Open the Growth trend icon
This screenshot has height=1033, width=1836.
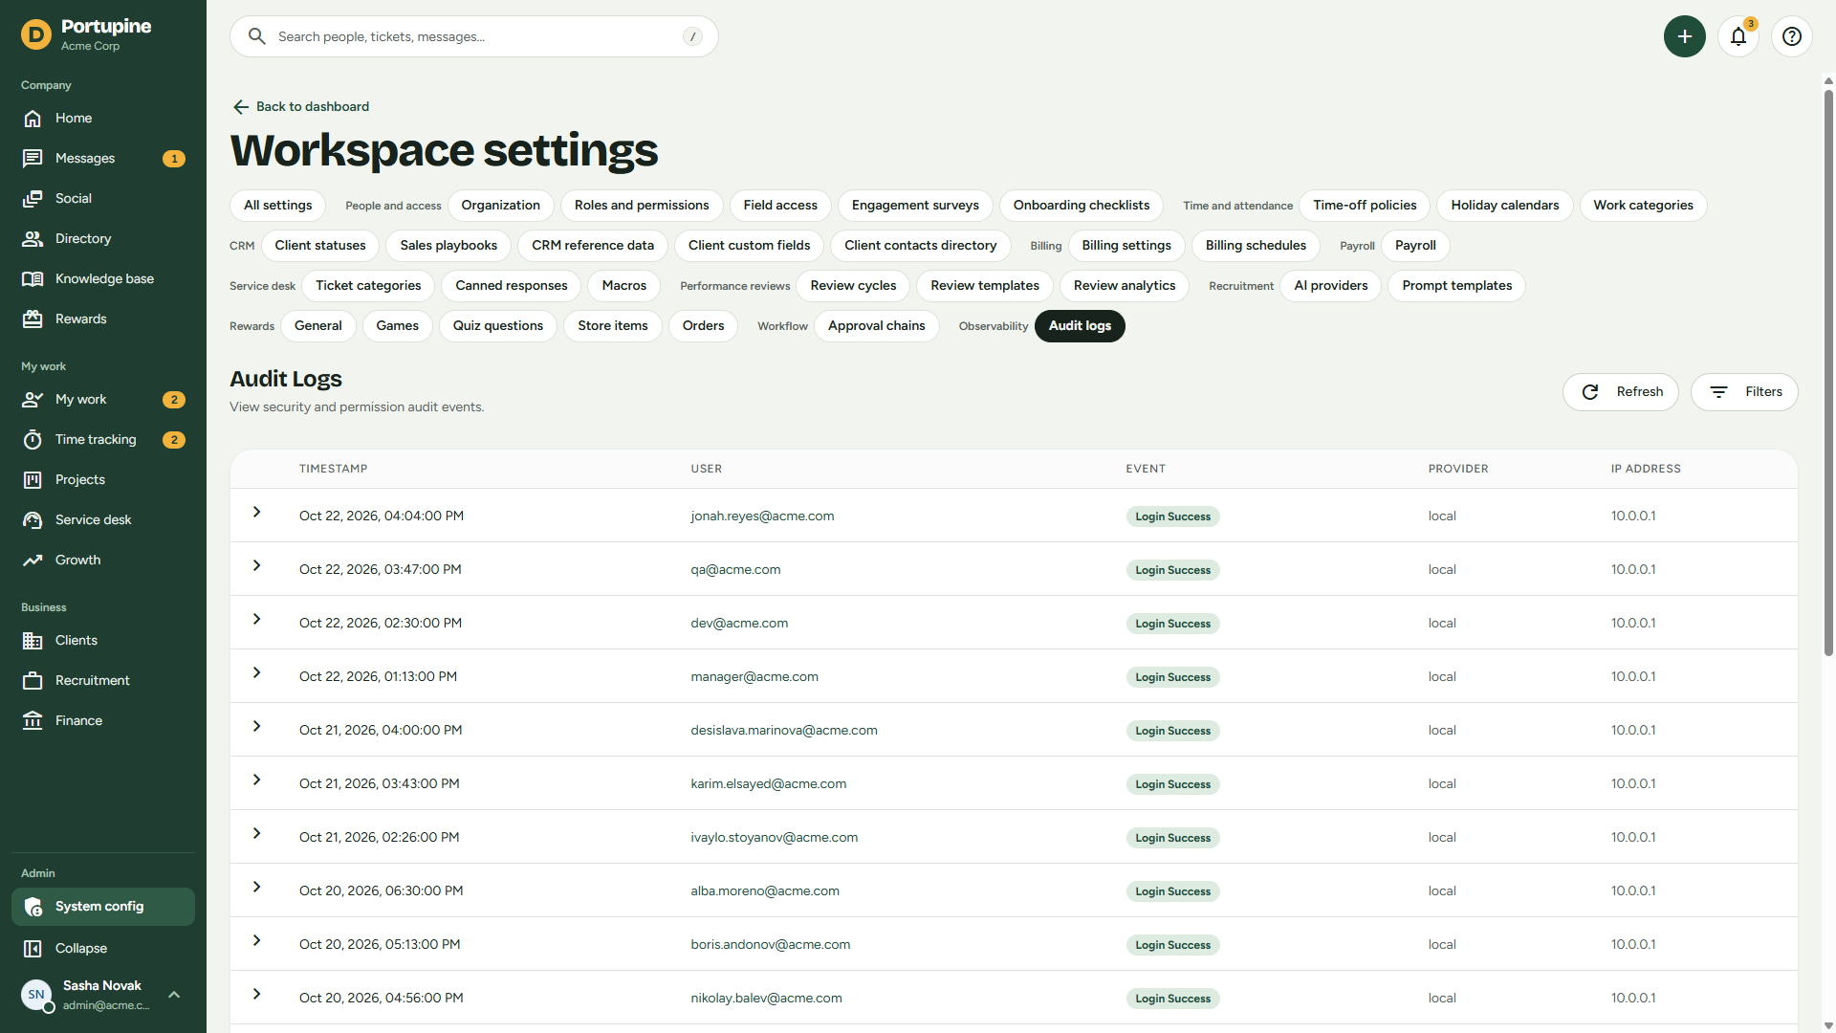(x=33, y=560)
